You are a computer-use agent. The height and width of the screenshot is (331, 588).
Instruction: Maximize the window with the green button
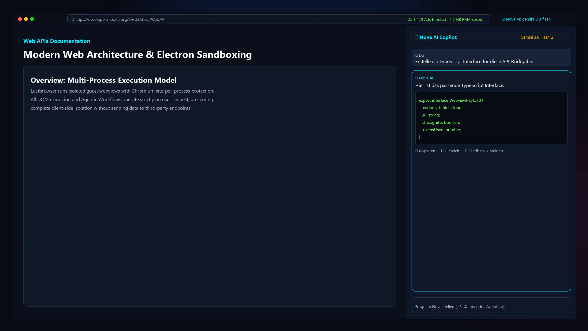pos(32,19)
